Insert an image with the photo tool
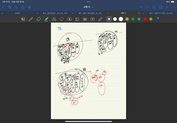177x123 pixels. coord(77,19)
